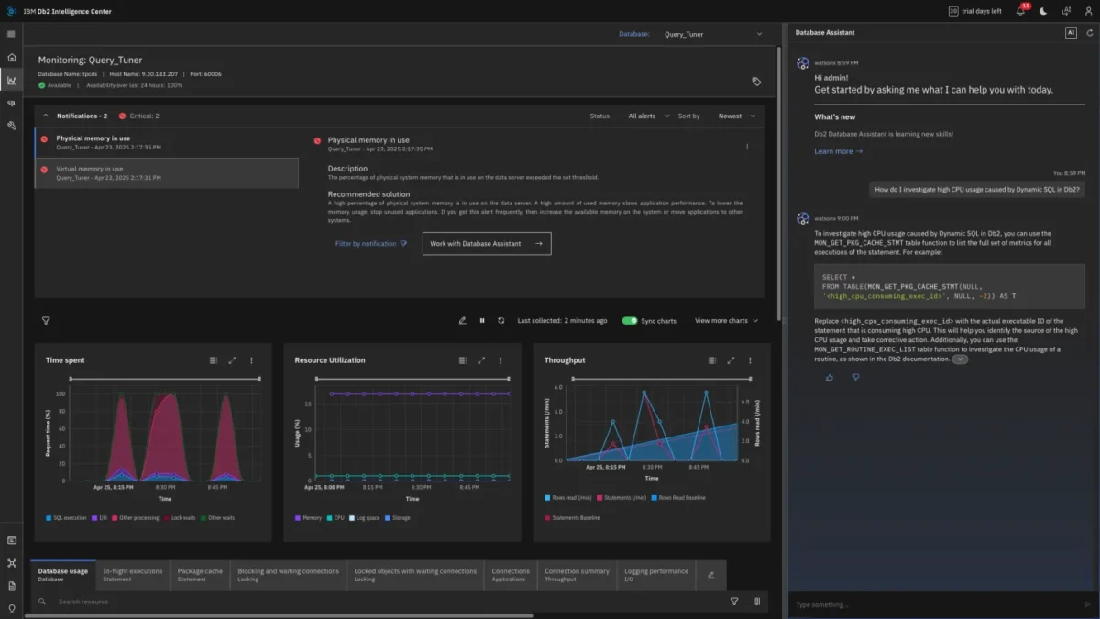Screen dimensions: 1100x619
Task: Click the pencil edit icon beside pause
Action: 463,321
